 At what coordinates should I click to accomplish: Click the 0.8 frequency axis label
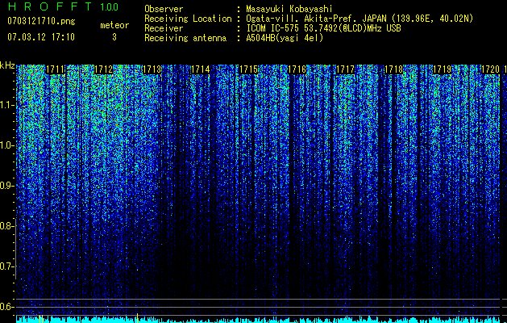coord(6,226)
